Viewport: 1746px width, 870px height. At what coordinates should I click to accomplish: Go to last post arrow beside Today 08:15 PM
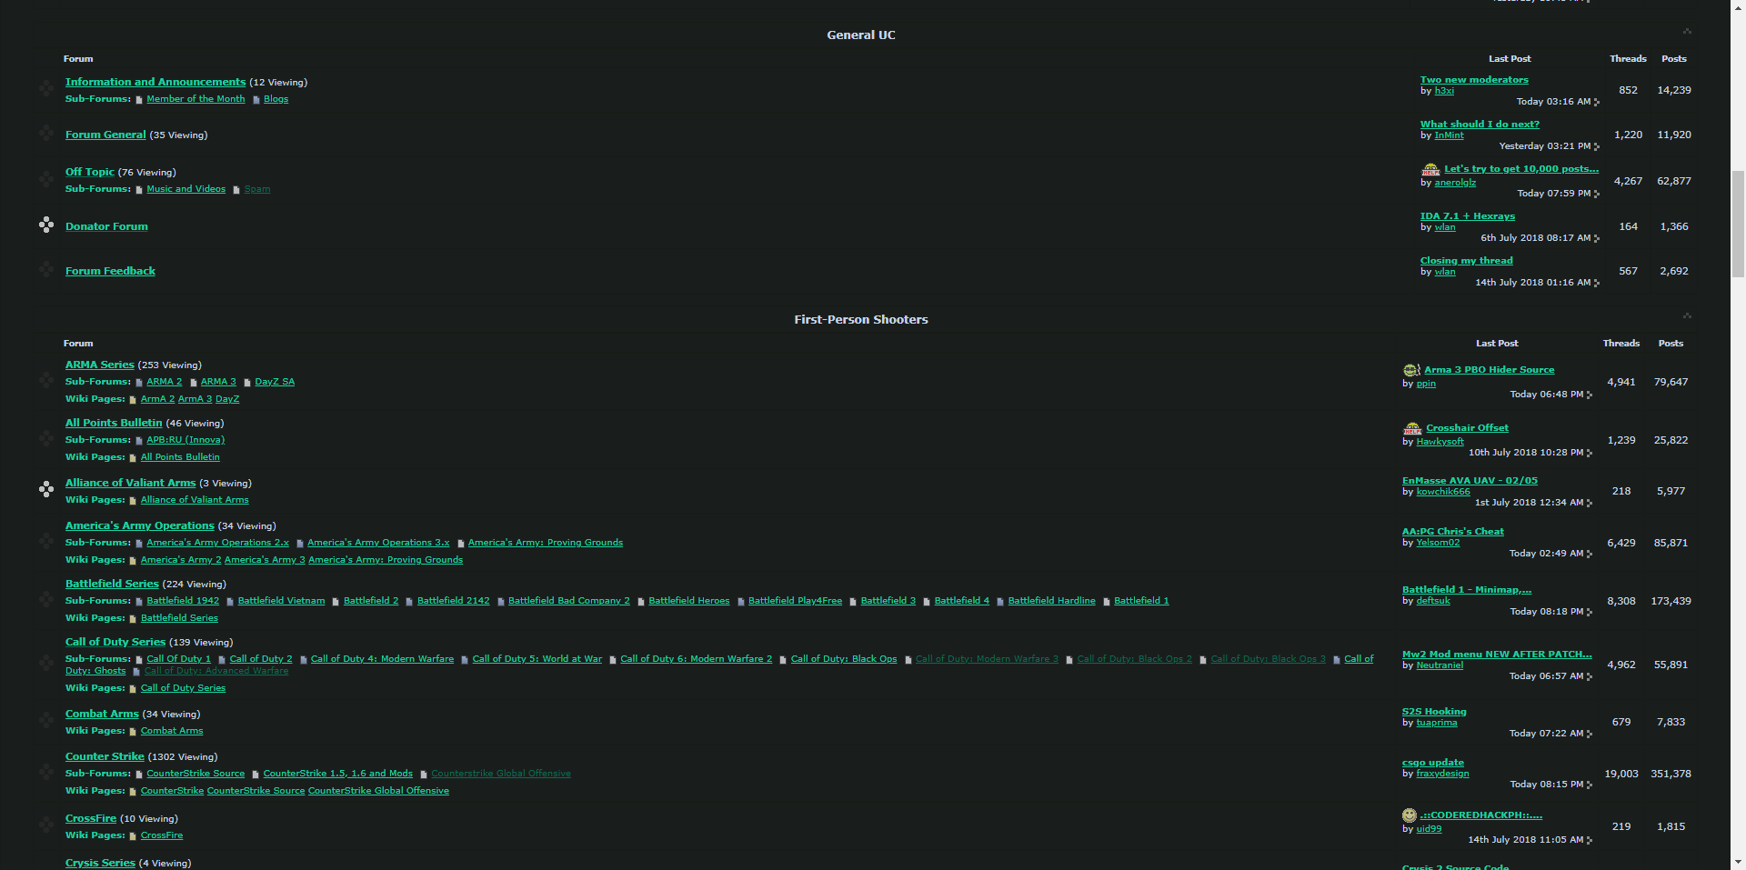pos(1590,785)
